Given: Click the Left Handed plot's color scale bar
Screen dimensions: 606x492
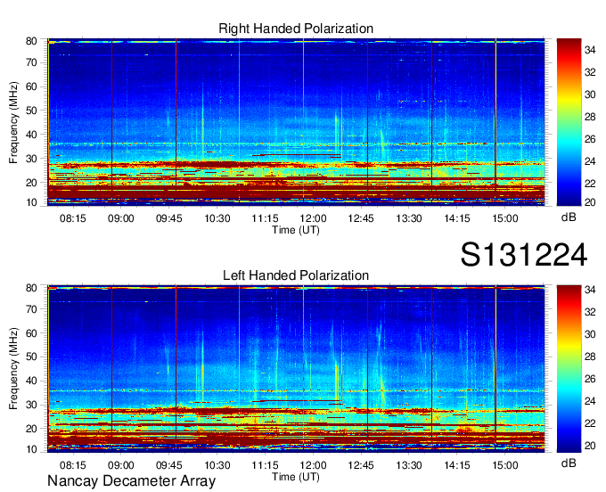Looking at the screenshot, I should pos(569,369).
